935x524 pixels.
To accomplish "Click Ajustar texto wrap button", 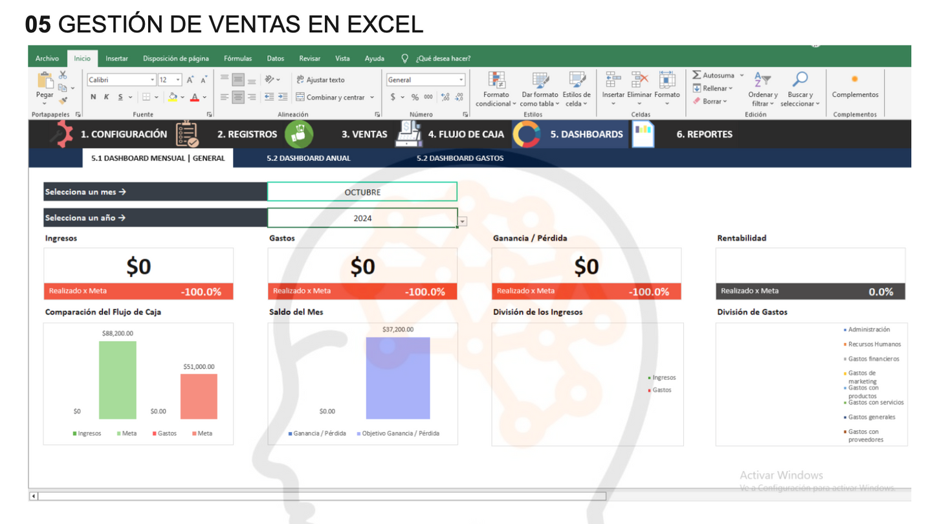I will 320,80.
